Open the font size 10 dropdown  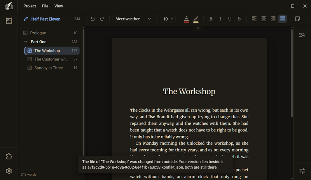[x=166, y=19]
